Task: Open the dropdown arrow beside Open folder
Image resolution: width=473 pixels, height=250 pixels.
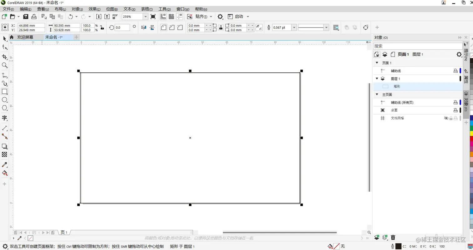Action: [18, 17]
